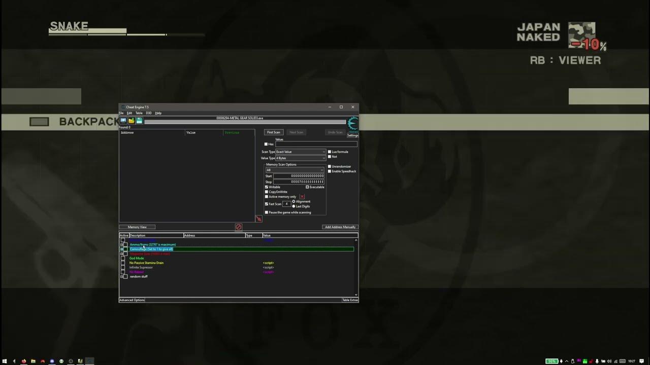
Task: Check Enable Speedhack
Action: [330, 171]
